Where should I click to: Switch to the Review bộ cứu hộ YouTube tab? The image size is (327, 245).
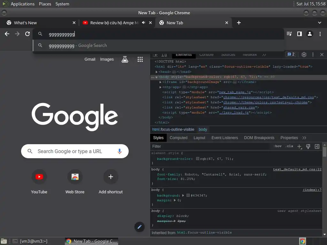pyautogui.click(x=117, y=23)
